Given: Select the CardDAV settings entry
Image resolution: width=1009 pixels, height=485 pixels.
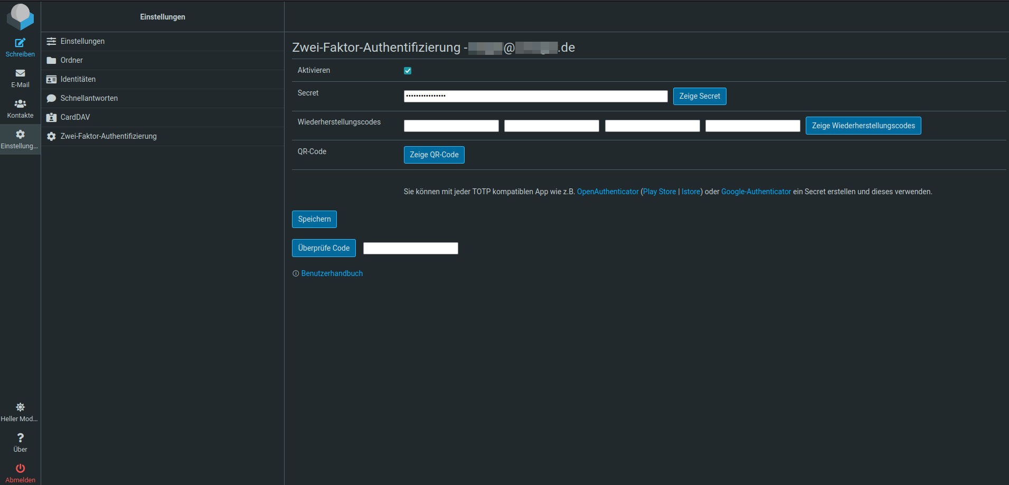Looking at the screenshot, I should (75, 117).
